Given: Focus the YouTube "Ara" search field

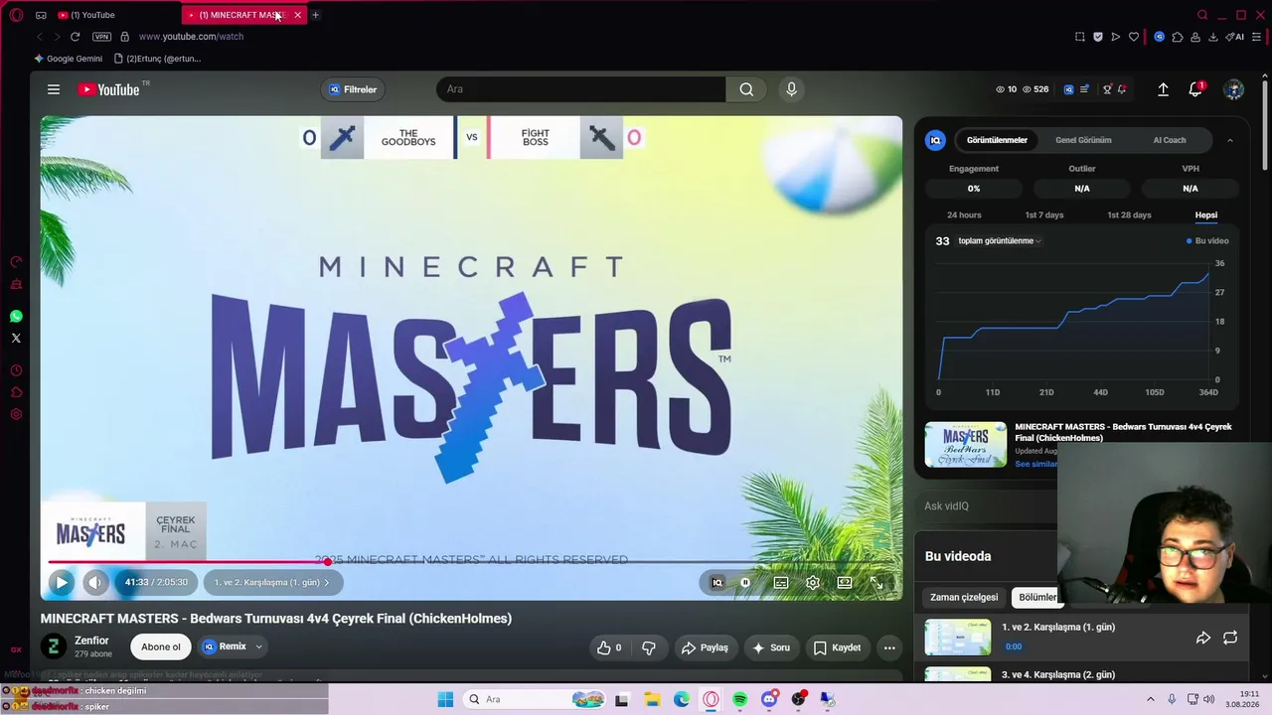Looking at the screenshot, I should coord(581,89).
